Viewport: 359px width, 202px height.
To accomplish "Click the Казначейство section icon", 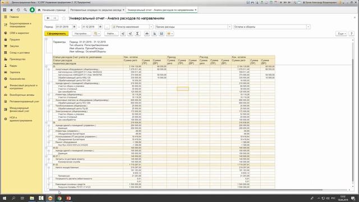I will coord(6,79).
